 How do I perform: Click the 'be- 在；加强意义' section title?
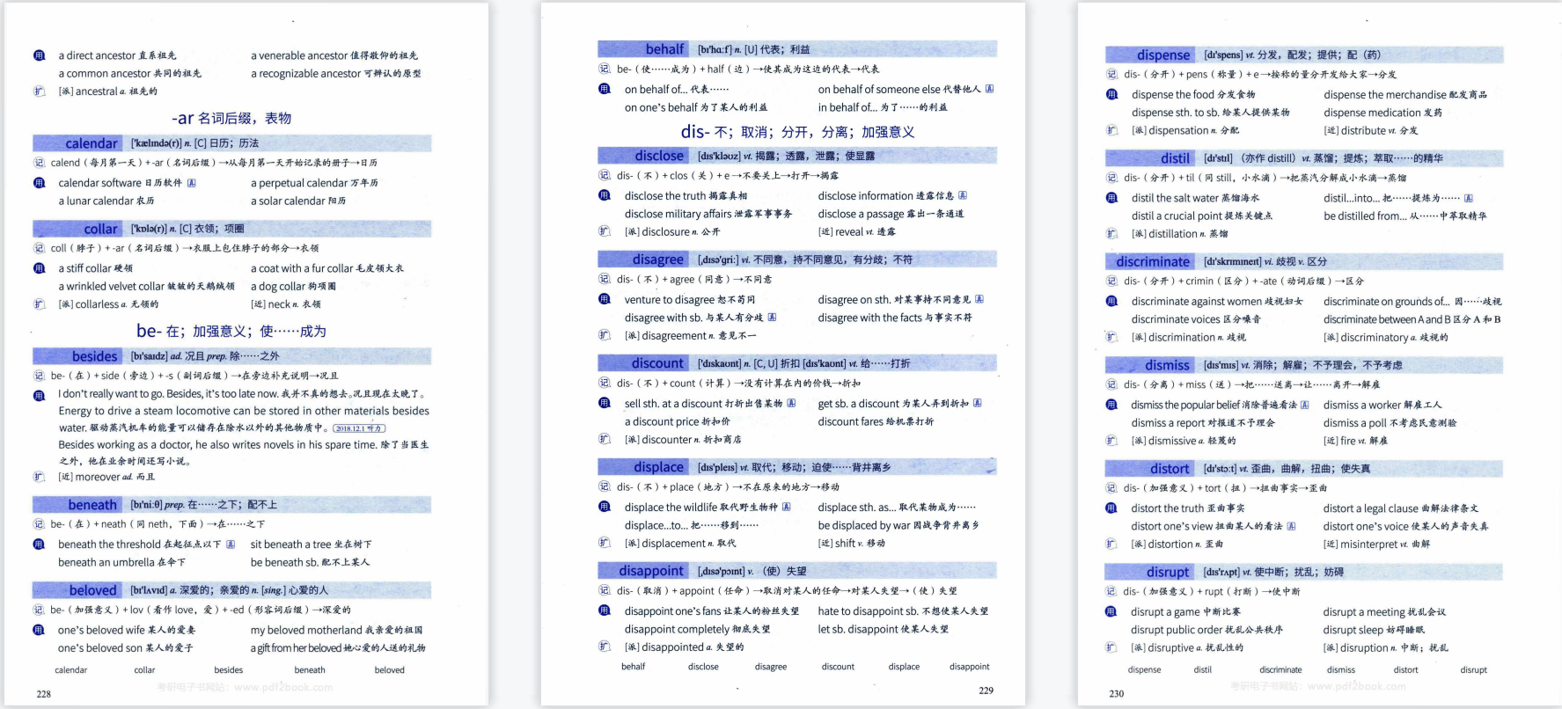pos(231,331)
